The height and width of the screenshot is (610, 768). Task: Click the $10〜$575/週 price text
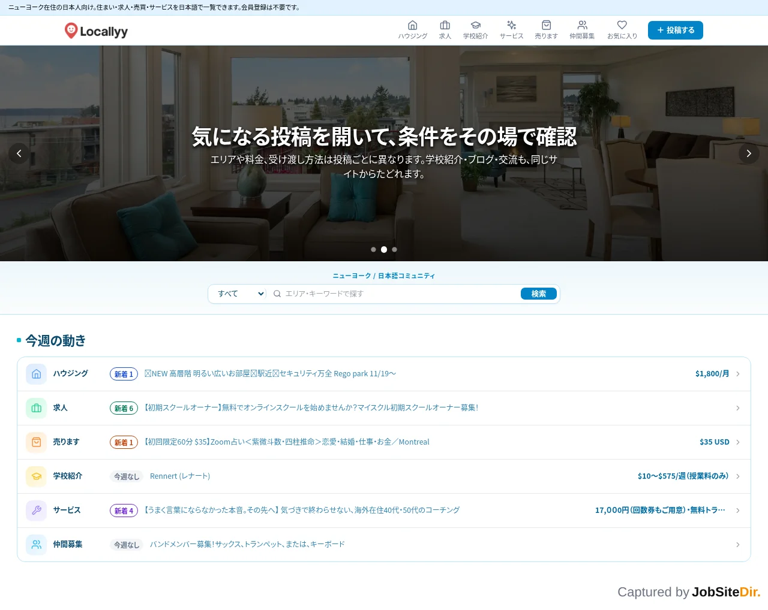point(683,476)
